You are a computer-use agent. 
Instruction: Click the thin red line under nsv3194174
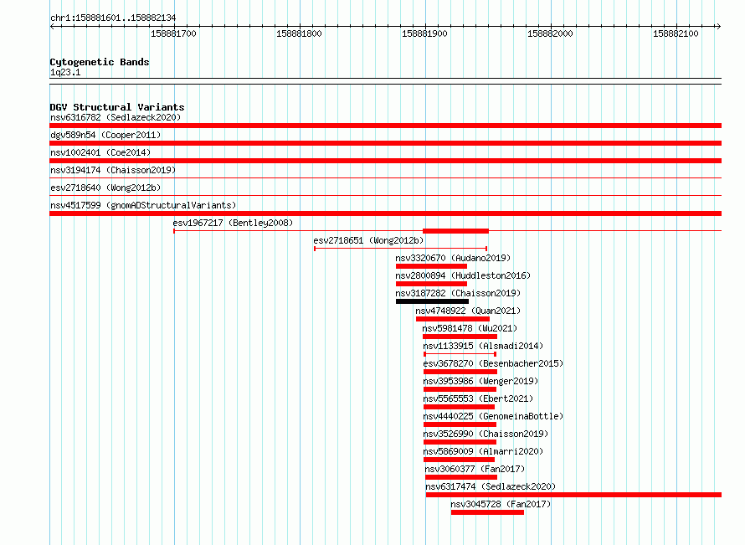coord(385,178)
